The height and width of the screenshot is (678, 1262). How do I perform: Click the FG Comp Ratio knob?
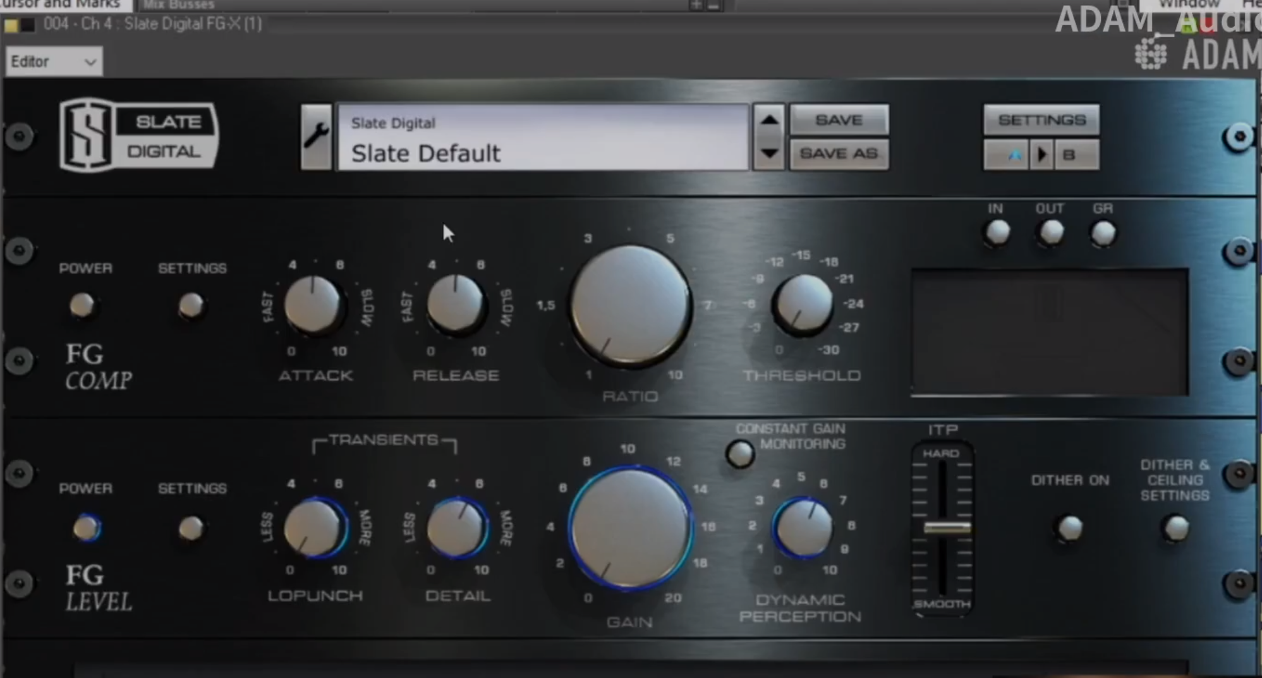630,306
